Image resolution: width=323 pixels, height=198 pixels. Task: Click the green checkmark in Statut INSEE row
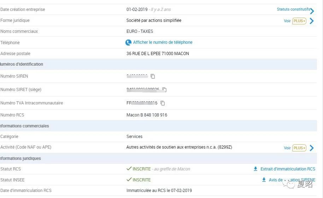pos(129,180)
